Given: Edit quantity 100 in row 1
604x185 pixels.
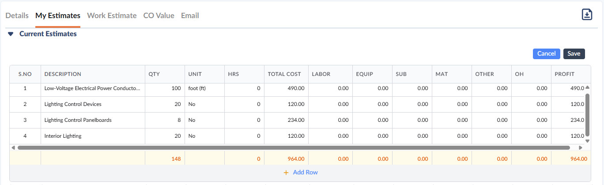Looking at the screenshot, I should pyautogui.click(x=165, y=88).
